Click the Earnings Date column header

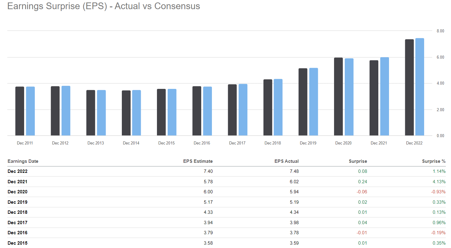[23, 161]
